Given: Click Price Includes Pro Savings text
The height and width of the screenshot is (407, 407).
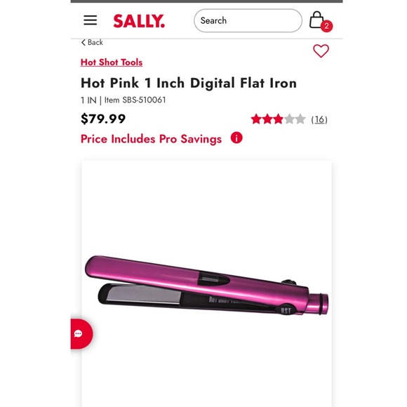Looking at the screenshot, I should click(x=151, y=139).
